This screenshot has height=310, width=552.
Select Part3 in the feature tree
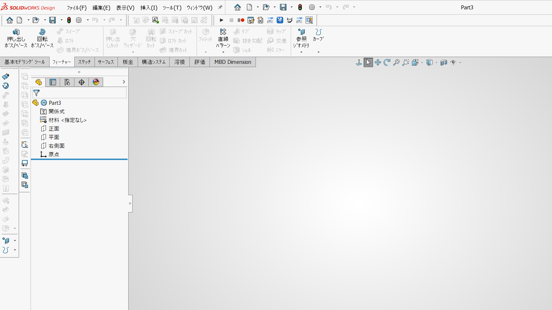(x=55, y=103)
